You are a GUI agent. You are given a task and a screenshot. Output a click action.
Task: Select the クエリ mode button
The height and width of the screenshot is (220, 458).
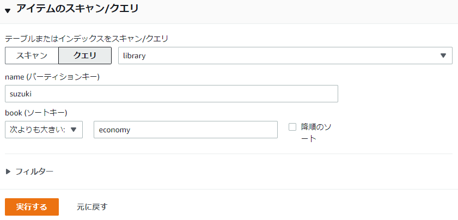tap(85, 56)
